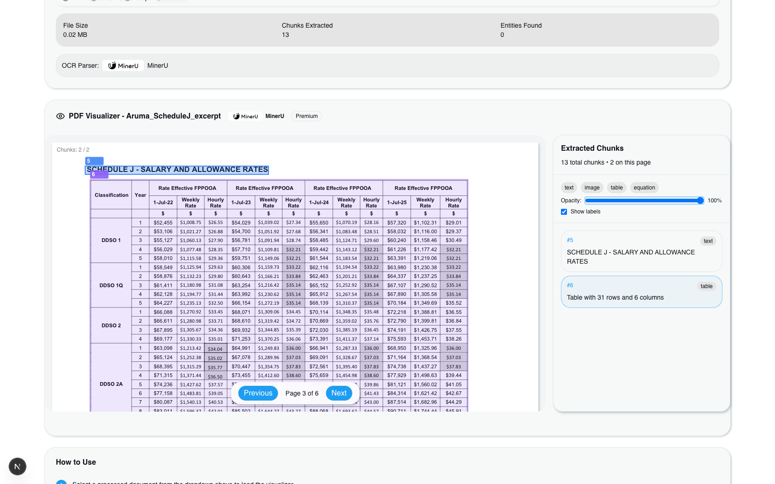Click the $1,102.31 weekly rate cell
Viewport: 775px width, 484px height.
click(x=425, y=223)
